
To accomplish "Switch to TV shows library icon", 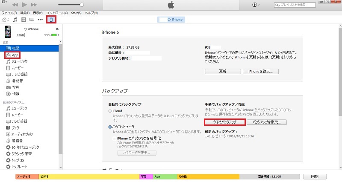I will point(32,20).
